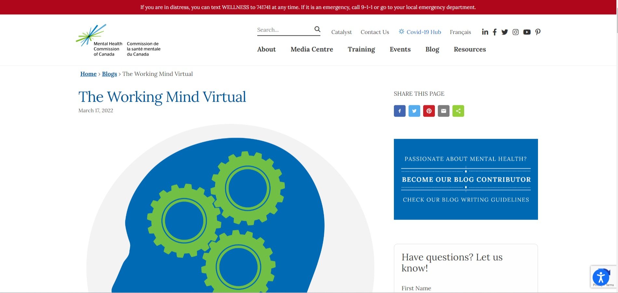Open the Training menu
This screenshot has width=618, height=293.
pos(361,49)
